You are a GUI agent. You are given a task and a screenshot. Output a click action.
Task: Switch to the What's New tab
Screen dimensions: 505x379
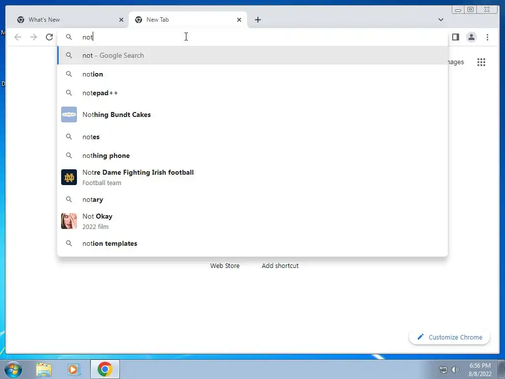click(70, 20)
